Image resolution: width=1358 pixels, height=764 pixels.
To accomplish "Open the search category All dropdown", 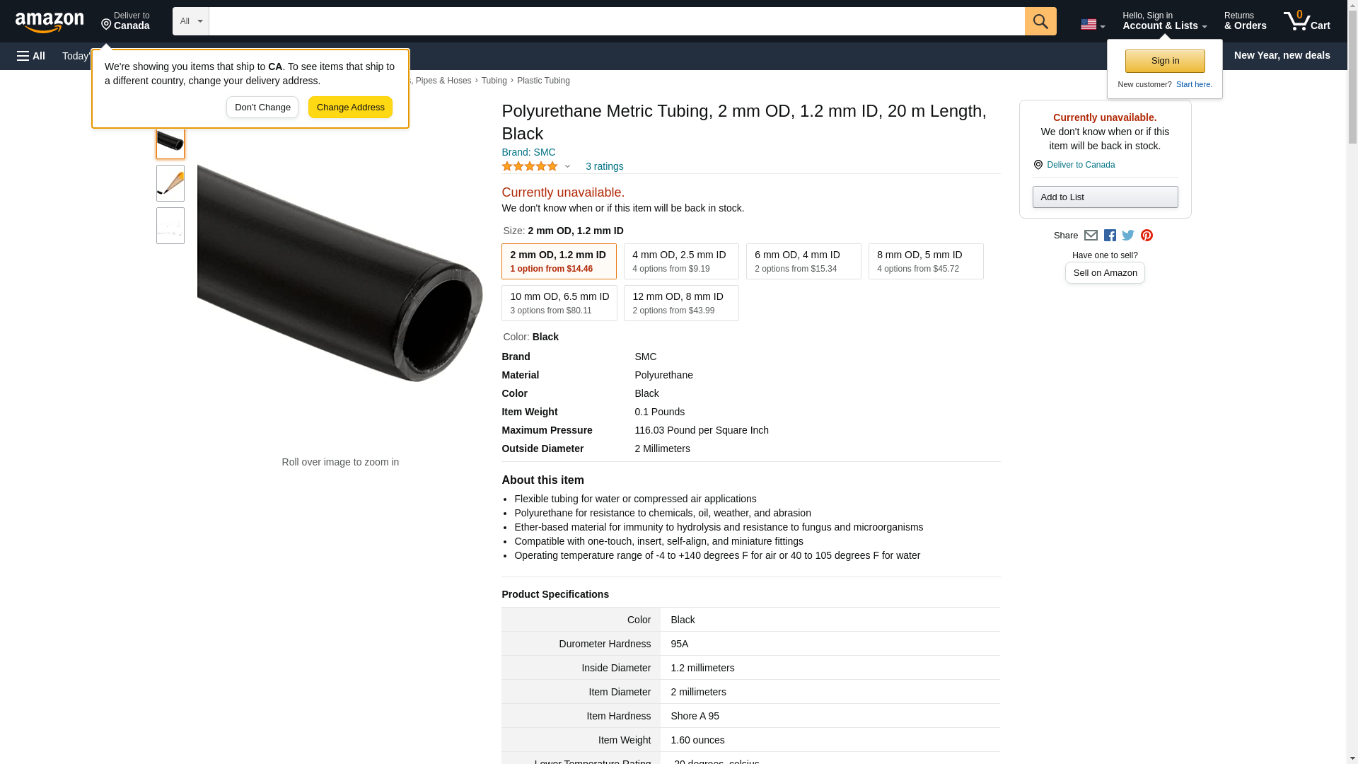I will (x=190, y=21).
